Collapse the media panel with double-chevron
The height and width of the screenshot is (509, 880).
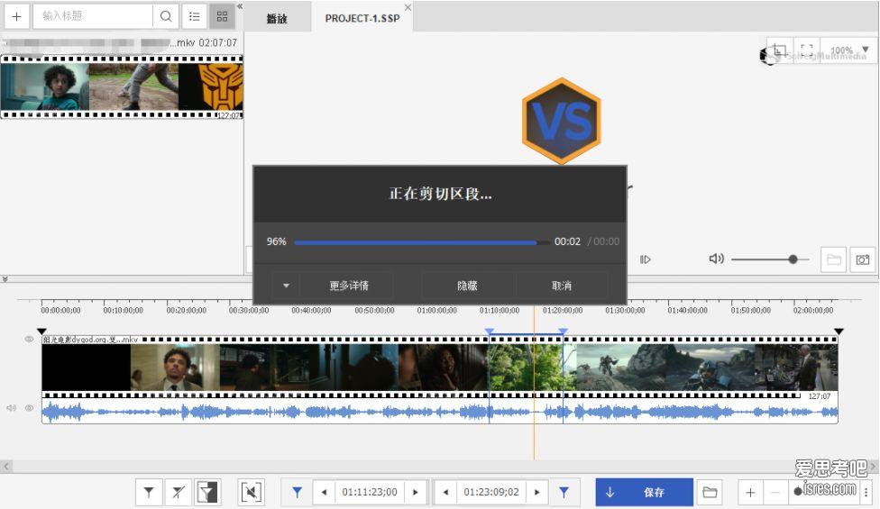point(240,6)
